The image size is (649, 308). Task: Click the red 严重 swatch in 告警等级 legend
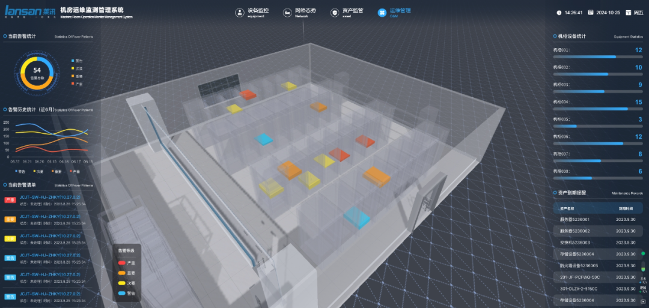(122, 263)
